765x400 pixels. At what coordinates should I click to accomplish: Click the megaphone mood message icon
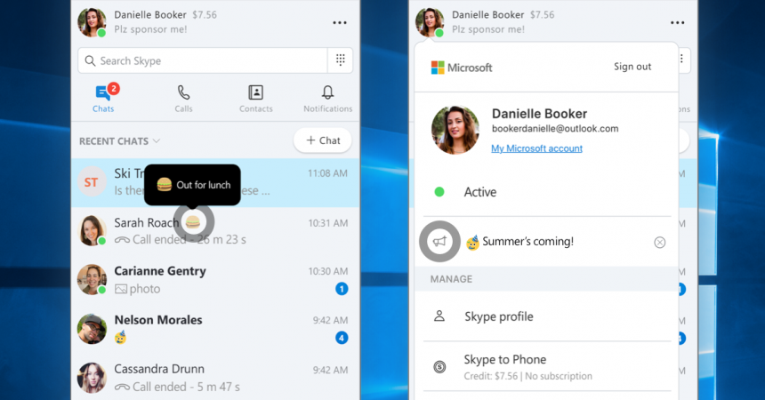point(439,242)
